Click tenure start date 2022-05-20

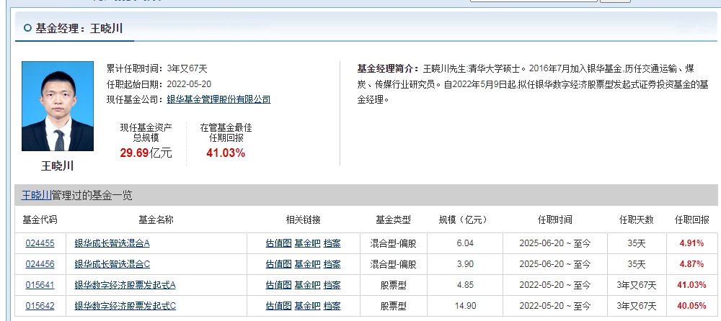click(x=189, y=84)
